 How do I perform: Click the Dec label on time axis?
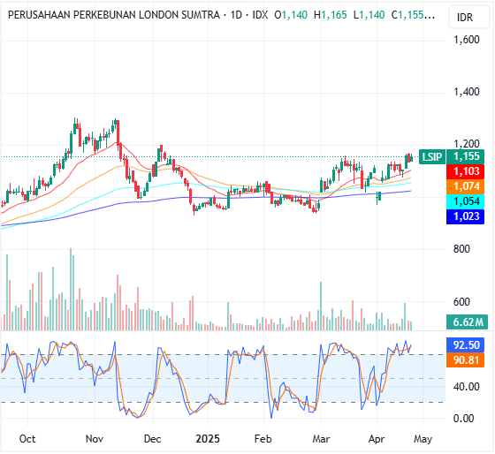pos(152,439)
